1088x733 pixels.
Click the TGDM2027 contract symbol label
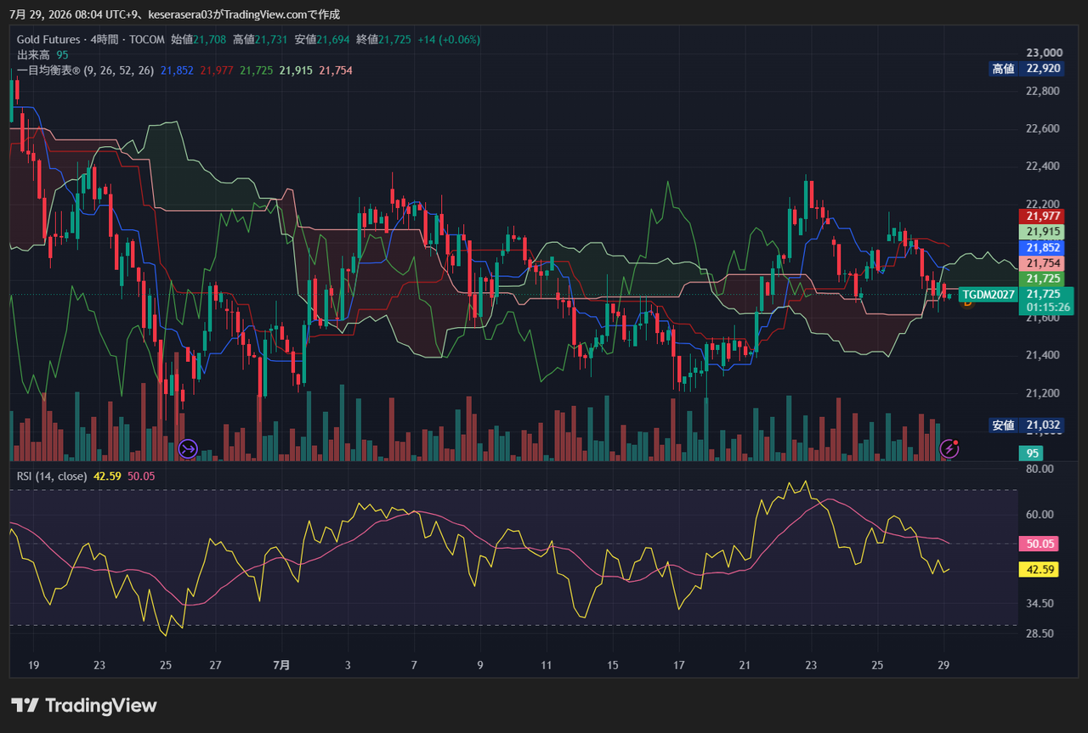[x=988, y=295]
